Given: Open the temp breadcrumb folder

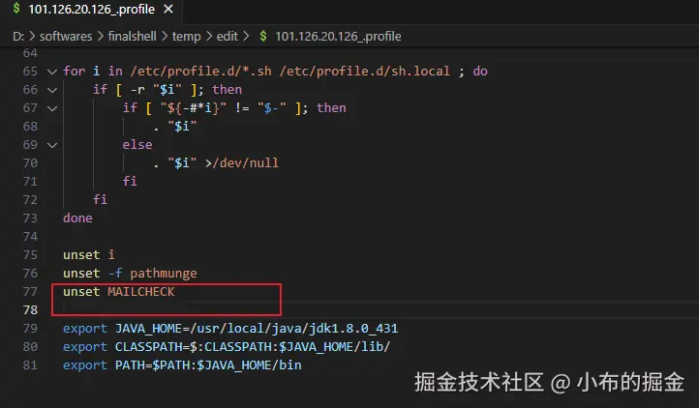Looking at the screenshot, I should (186, 37).
